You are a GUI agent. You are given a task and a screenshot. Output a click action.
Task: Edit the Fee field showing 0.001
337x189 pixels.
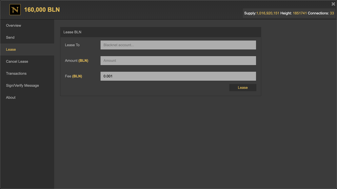click(x=178, y=76)
